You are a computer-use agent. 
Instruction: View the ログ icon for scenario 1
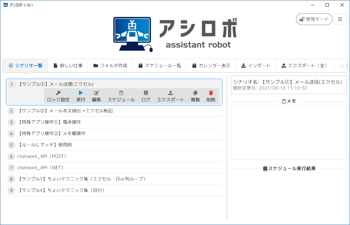tap(146, 93)
